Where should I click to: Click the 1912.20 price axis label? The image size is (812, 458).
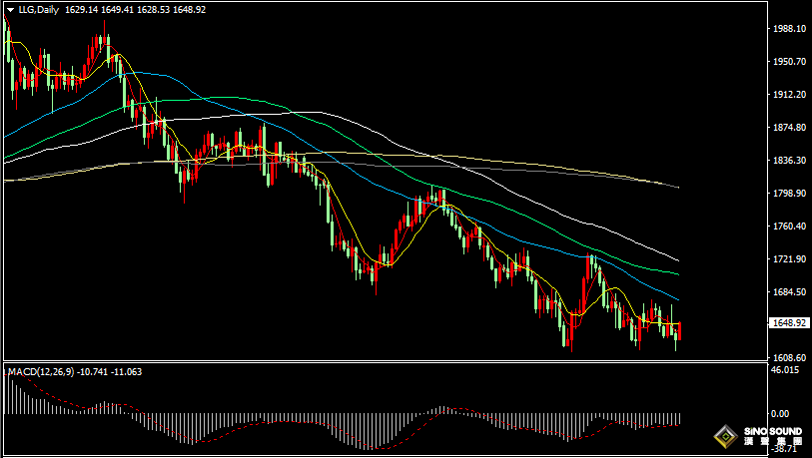[x=788, y=95]
